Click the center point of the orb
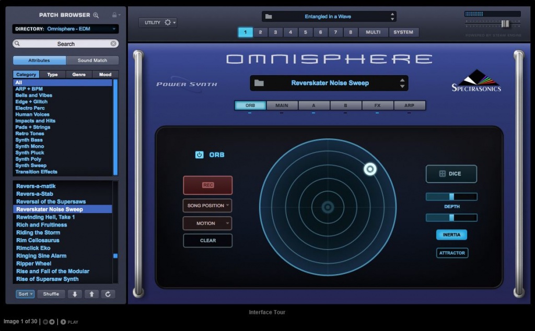Viewport: 535px width, 331px height. point(328,207)
